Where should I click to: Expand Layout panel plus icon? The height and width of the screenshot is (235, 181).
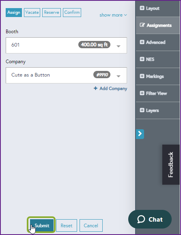tap(142, 8)
